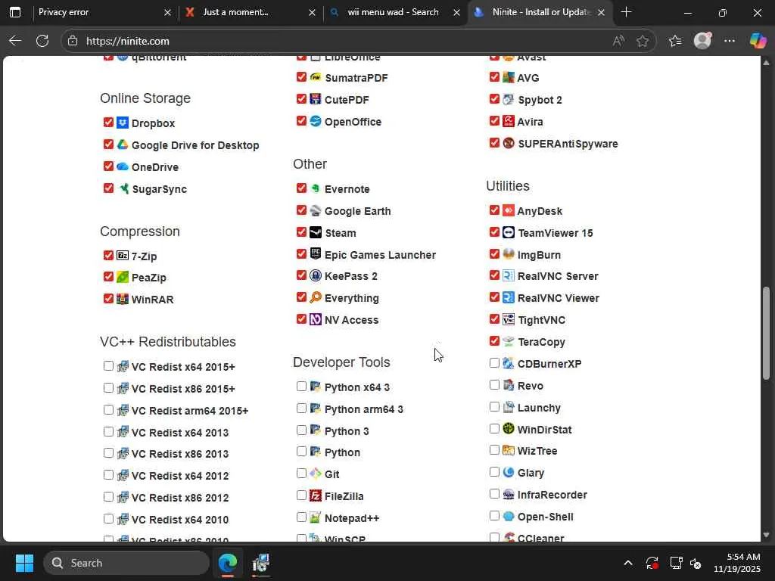The height and width of the screenshot is (581, 775).
Task: Click the Google Drive for Desktop icon
Action: tap(123, 144)
